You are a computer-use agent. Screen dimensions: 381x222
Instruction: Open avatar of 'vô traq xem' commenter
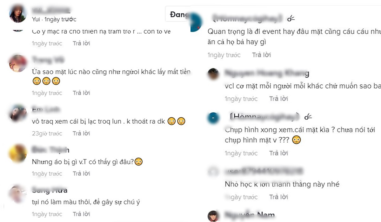click(18, 113)
